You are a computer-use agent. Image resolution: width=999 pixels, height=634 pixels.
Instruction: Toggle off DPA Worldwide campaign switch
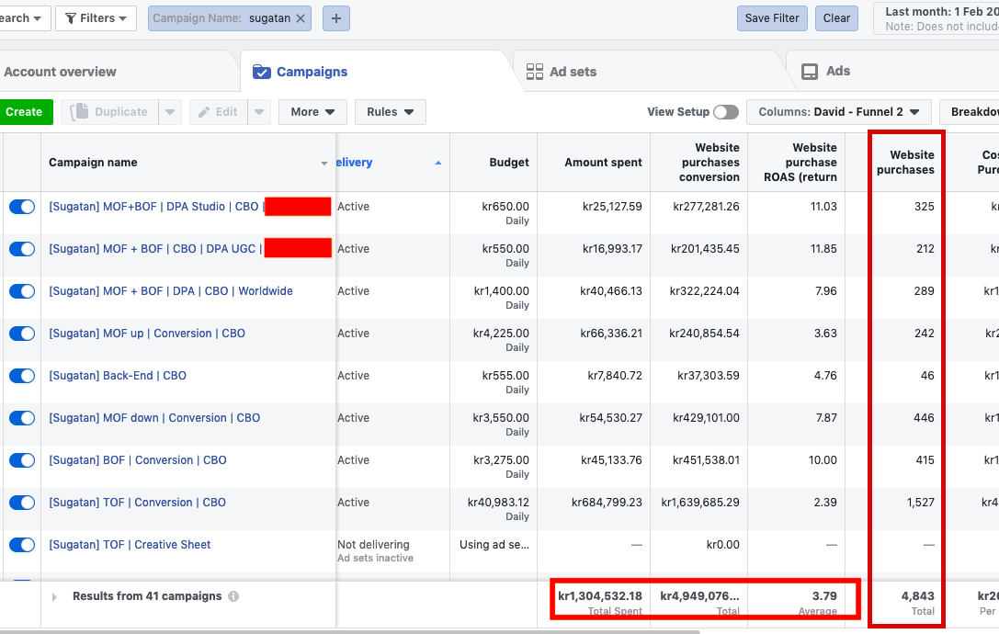22,291
